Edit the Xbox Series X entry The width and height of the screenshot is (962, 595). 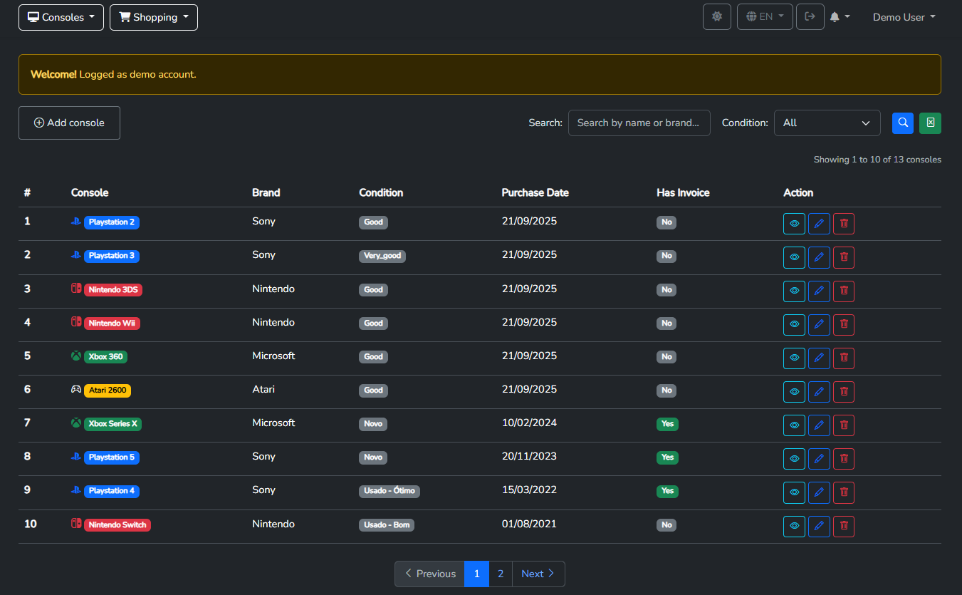pos(819,425)
